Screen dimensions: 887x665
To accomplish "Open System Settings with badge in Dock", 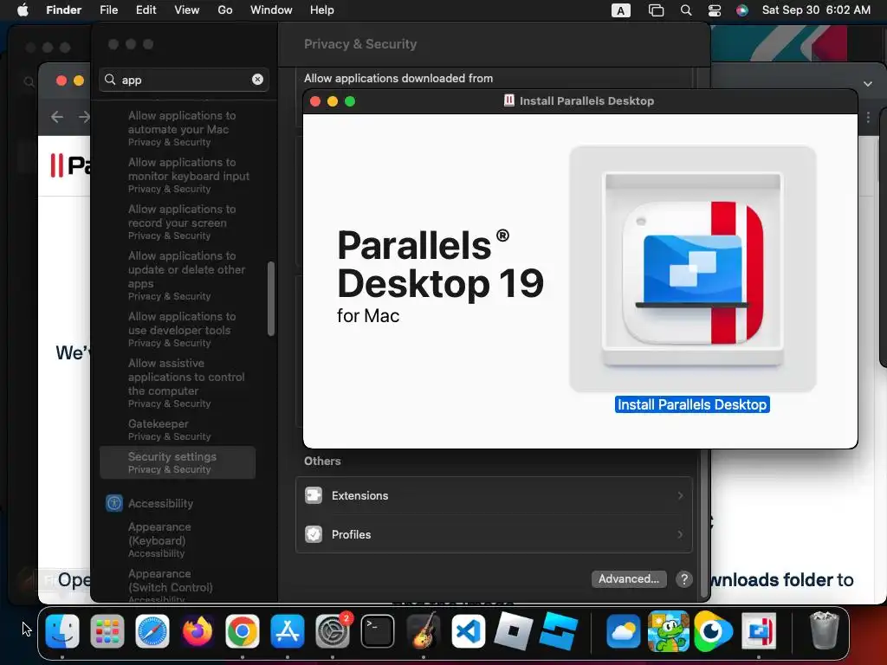I will (333, 631).
